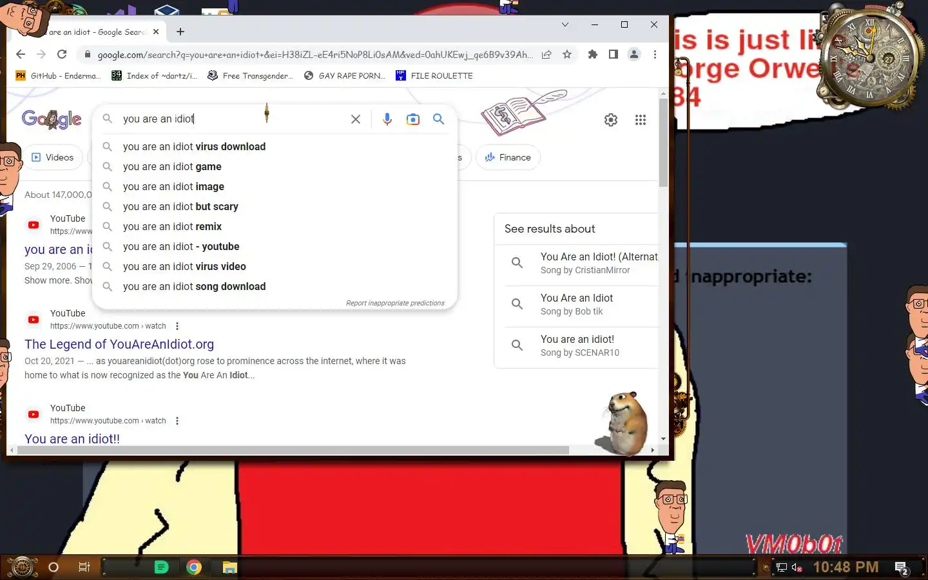Click the muted volume icon in tray
This screenshot has width=928, height=580.
pyautogui.click(x=797, y=568)
